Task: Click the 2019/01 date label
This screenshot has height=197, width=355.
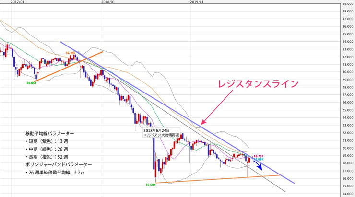Action: (x=197, y=2)
